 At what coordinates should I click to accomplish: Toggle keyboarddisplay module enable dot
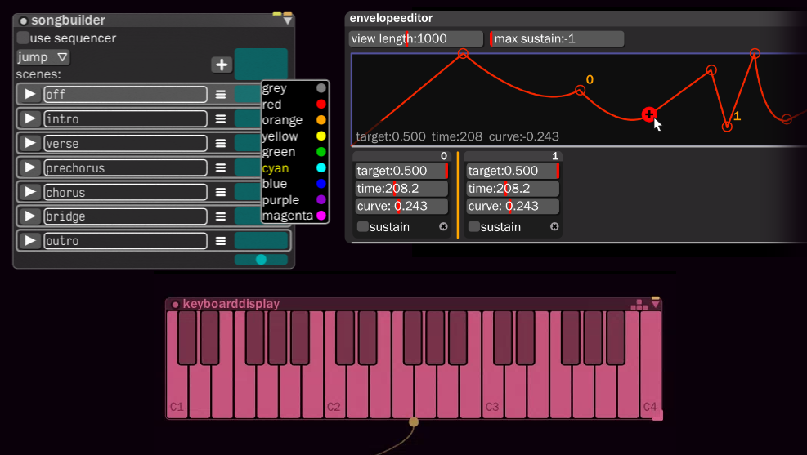[x=175, y=305]
